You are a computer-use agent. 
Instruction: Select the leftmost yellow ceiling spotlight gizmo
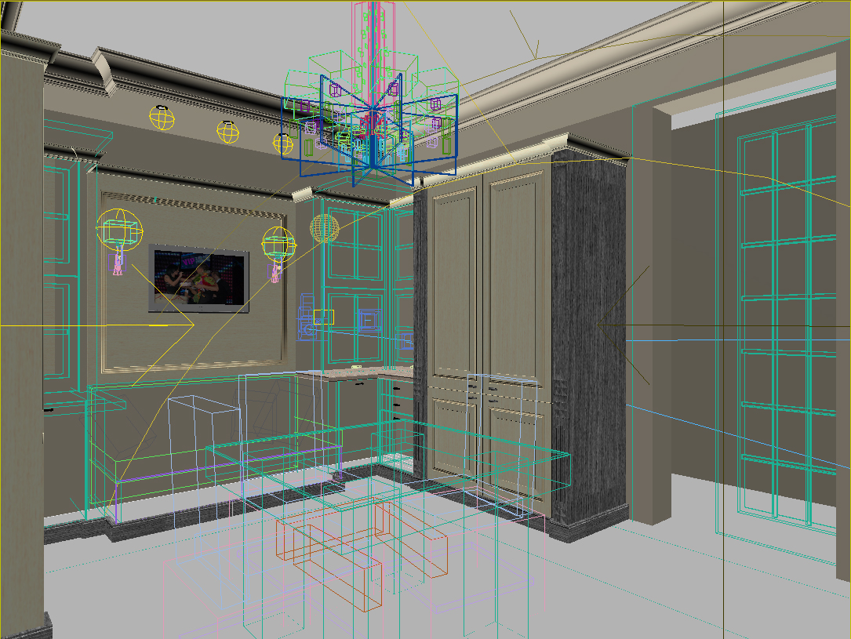(161, 118)
